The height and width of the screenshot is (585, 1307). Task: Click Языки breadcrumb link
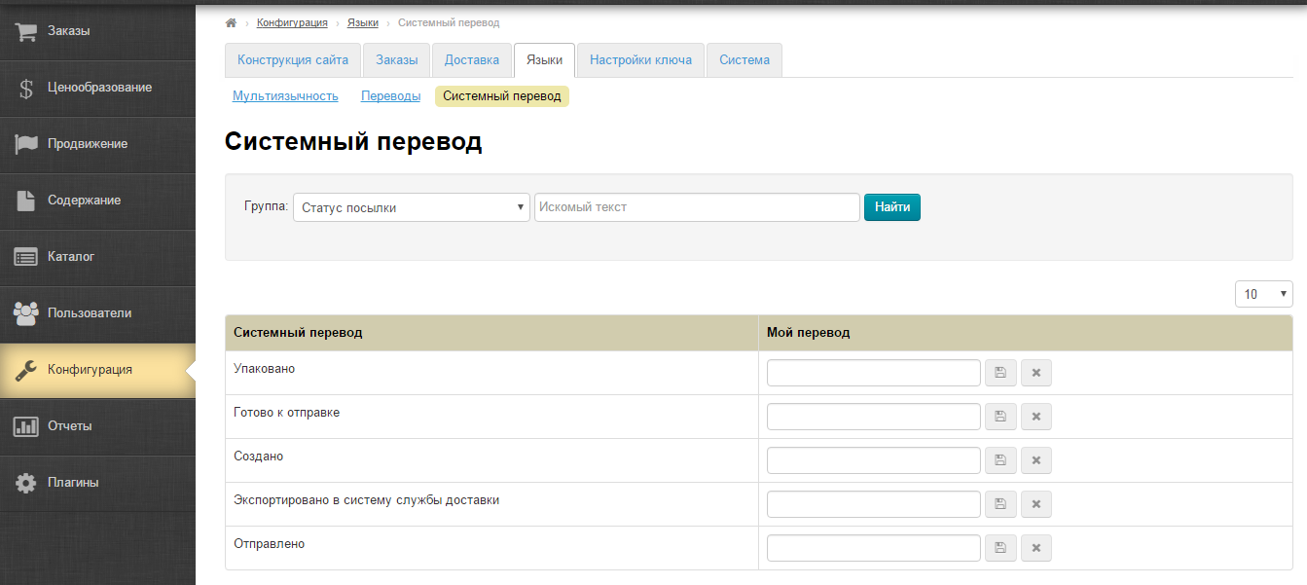click(363, 21)
